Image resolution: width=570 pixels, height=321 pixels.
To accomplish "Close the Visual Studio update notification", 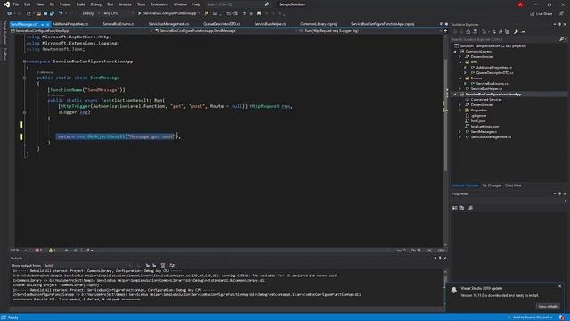I will coord(560,286).
